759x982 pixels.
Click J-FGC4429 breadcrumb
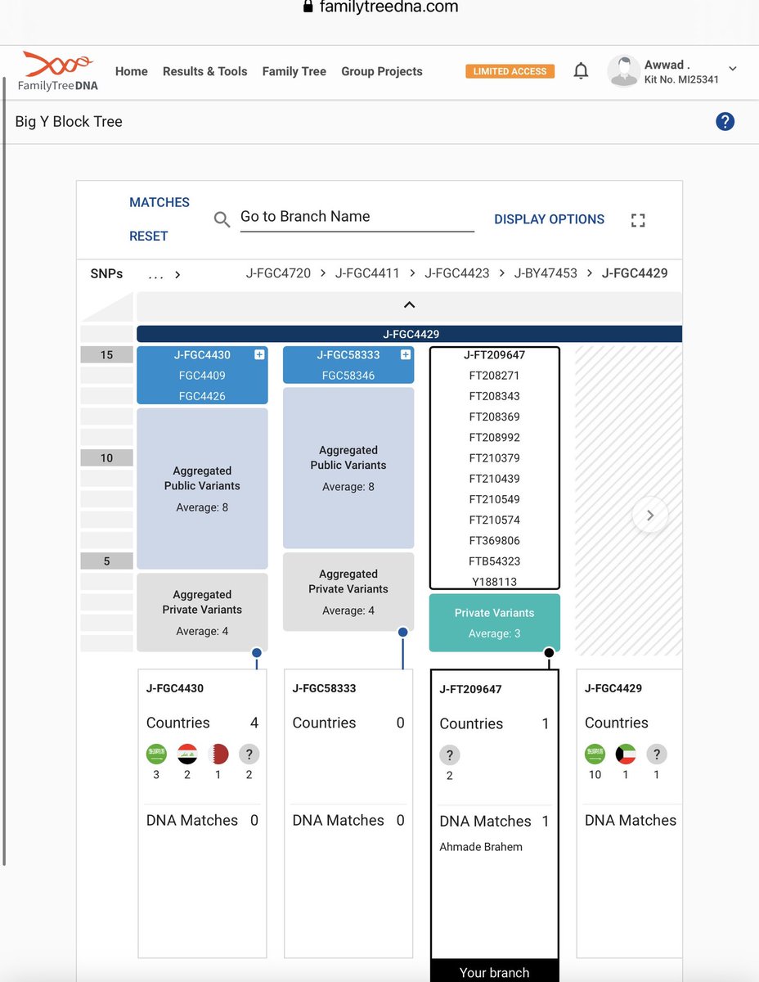pos(635,273)
